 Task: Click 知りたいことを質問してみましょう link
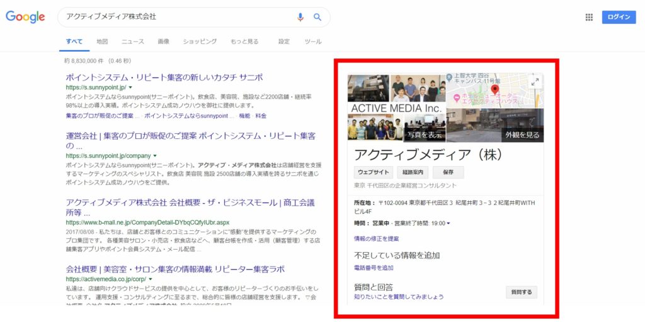(x=399, y=297)
